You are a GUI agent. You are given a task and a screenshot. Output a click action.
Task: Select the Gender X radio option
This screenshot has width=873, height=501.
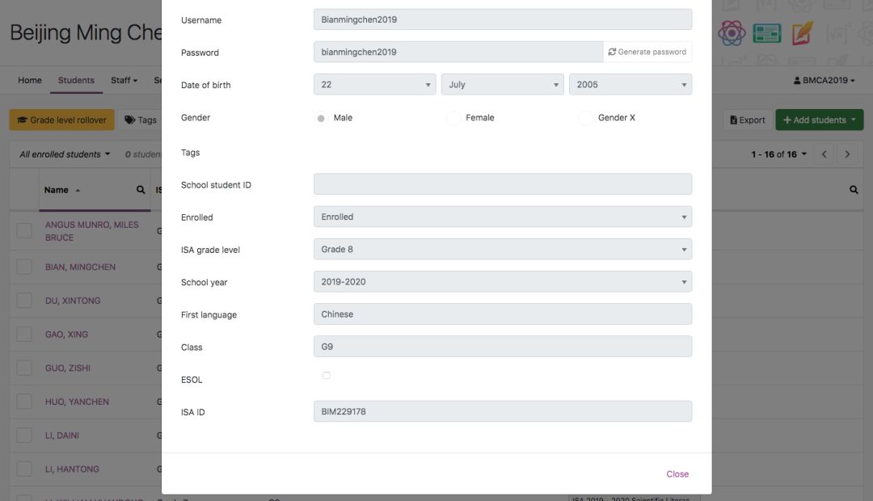(x=585, y=118)
